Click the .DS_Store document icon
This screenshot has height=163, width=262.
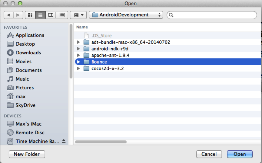[x=86, y=35]
